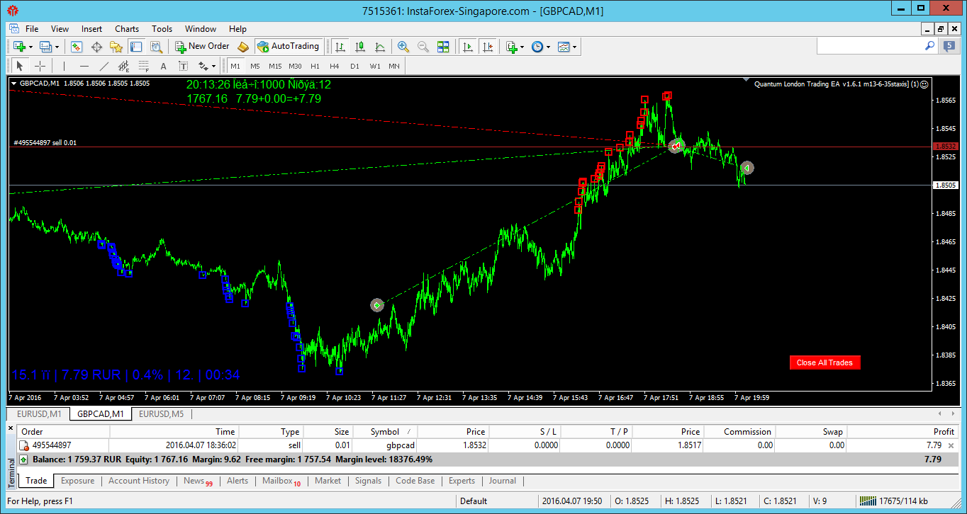Open the indicators list icon

(511, 47)
